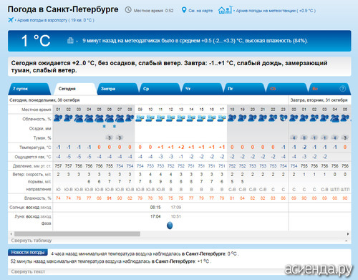Screen dimensions: 358x280
Task: Open Архив погоды на метеостанции link
Action: tap(276, 11)
